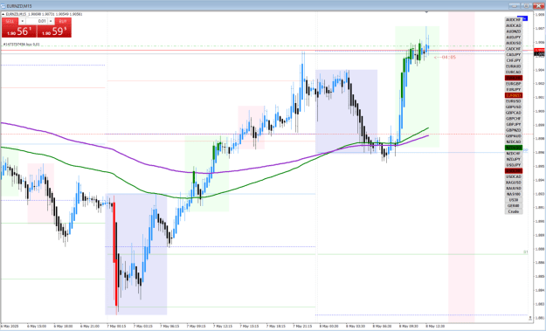Switch chart to NZDJPY symbol button
The width and height of the screenshot is (546, 331).
tap(514, 159)
